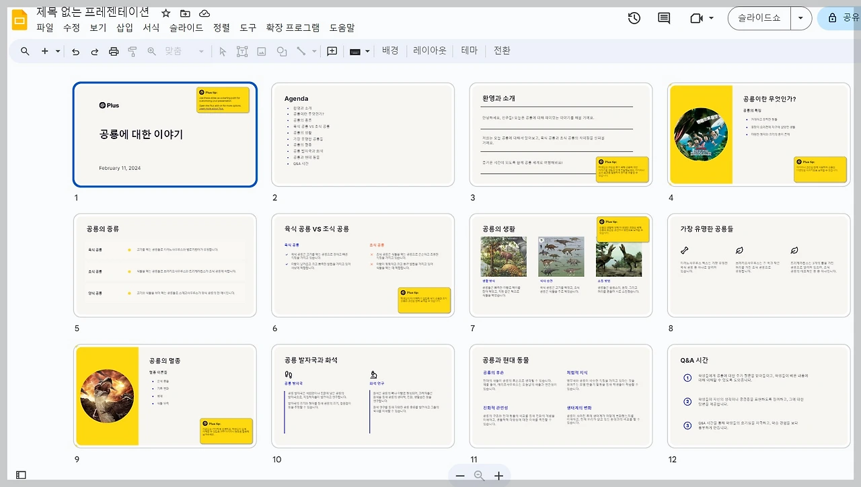Open the input tools dropdown arrow

(367, 51)
